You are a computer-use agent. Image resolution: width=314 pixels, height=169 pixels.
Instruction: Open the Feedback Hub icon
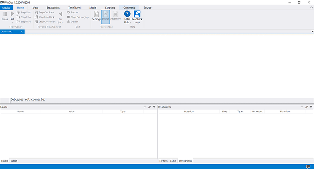137,14
